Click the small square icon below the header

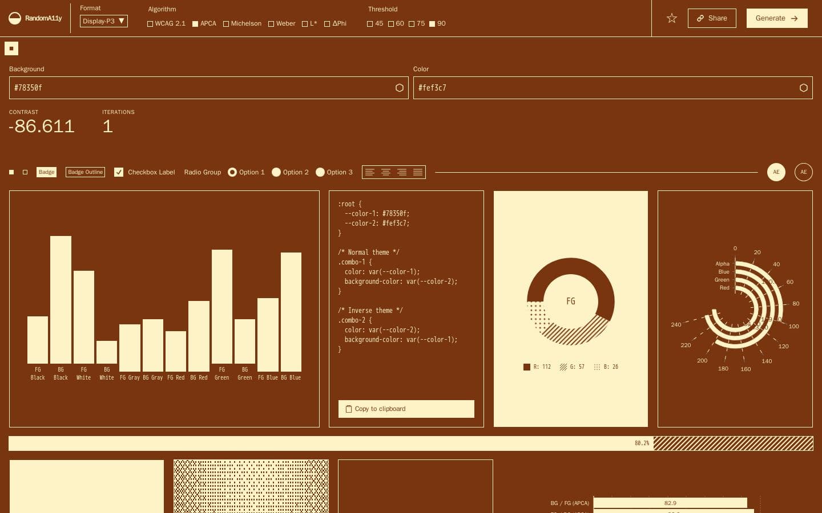[11, 48]
